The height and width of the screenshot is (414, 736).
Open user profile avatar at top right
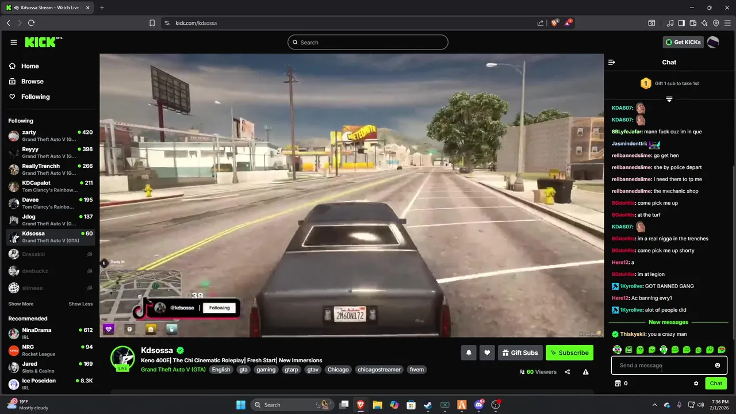tap(712, 42)
